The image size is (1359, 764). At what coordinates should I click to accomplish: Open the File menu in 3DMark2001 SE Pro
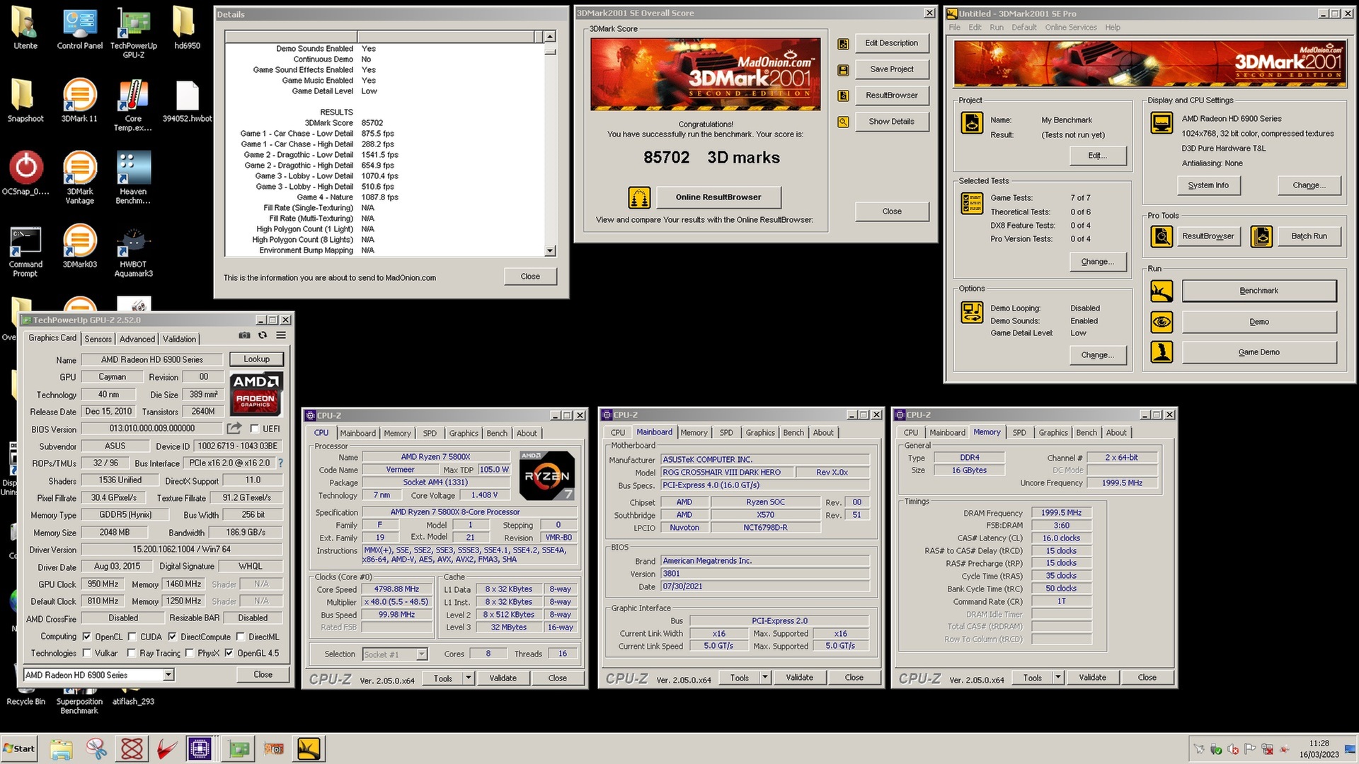(x=954, y=28)
